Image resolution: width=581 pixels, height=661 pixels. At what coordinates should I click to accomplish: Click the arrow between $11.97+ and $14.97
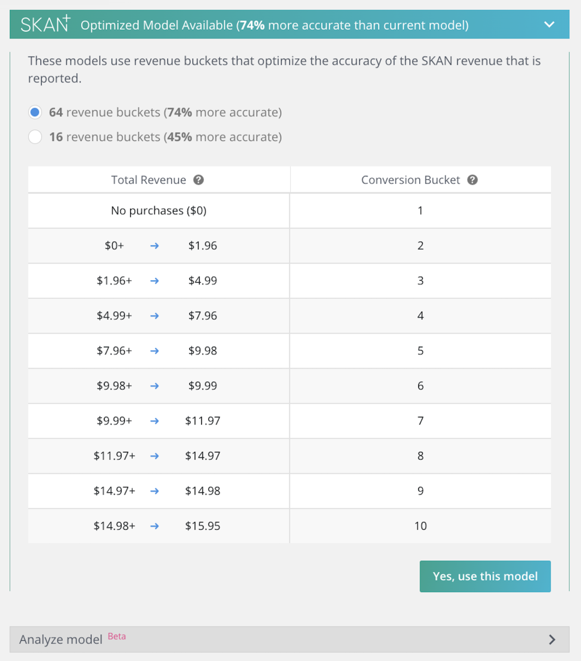154,456
